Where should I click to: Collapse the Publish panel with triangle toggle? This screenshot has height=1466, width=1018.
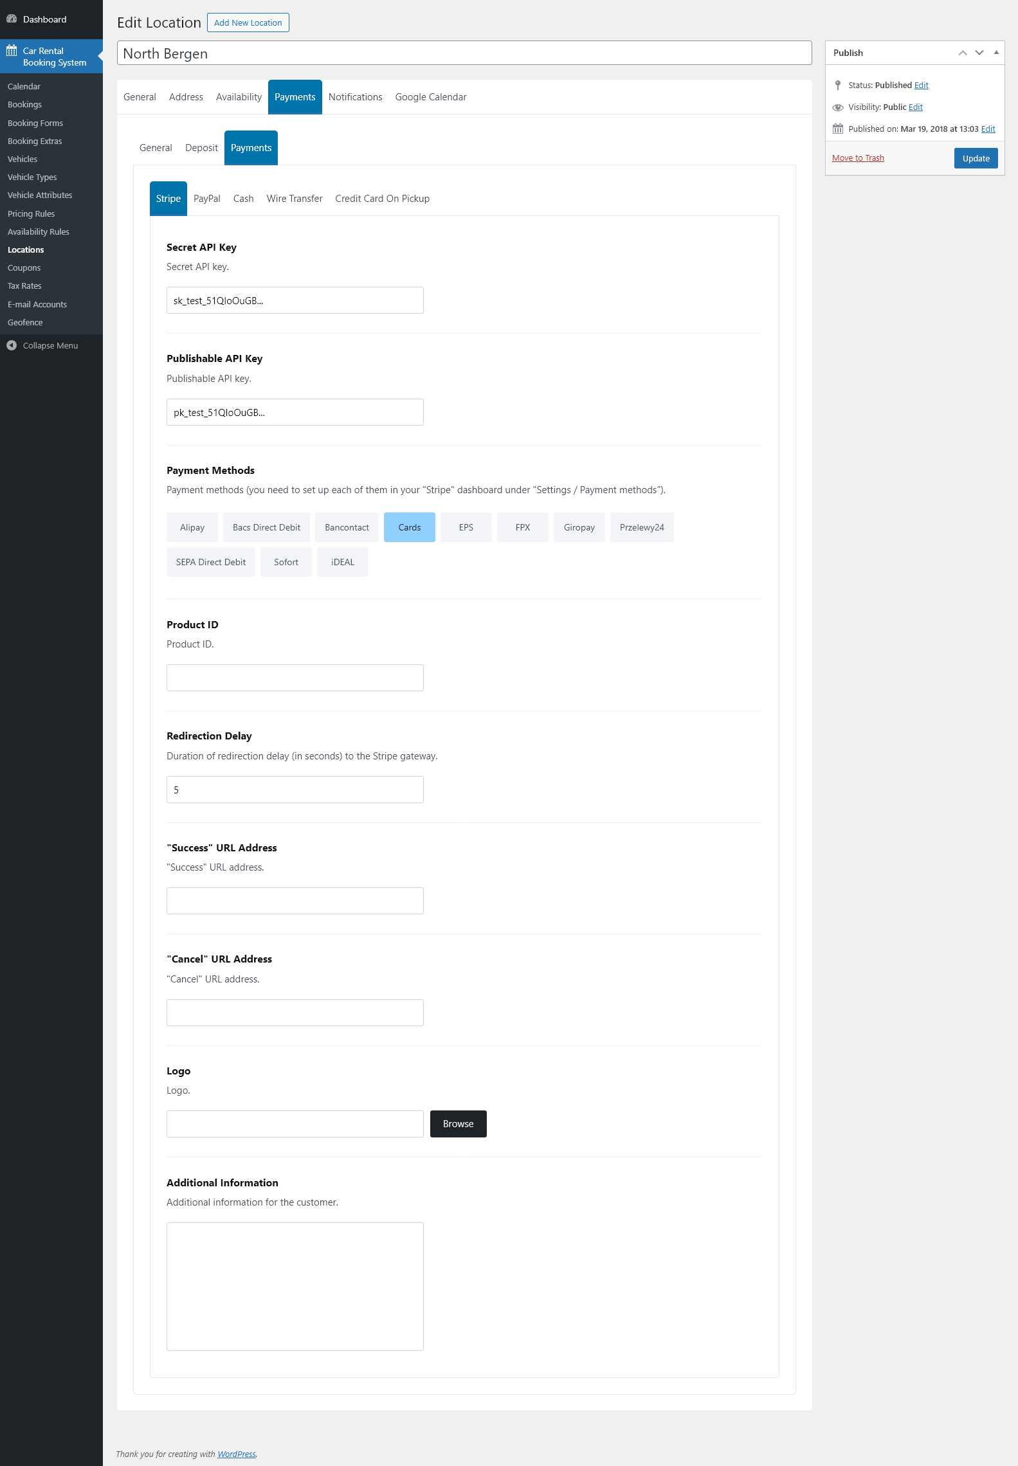pyautogui.click(x=995, y=53)
